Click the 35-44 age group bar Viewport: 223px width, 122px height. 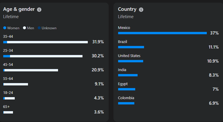click(46, 42)
